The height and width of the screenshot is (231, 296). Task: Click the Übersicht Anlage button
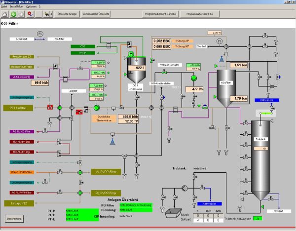pyautogui.click(x=67, y=14)
